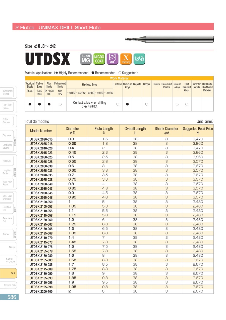Image resolution: width=226 pixels, height=320 pixels.
Task: Click the Shank Dia 0/-0.005 badge
Action: [x=139, y=59]
